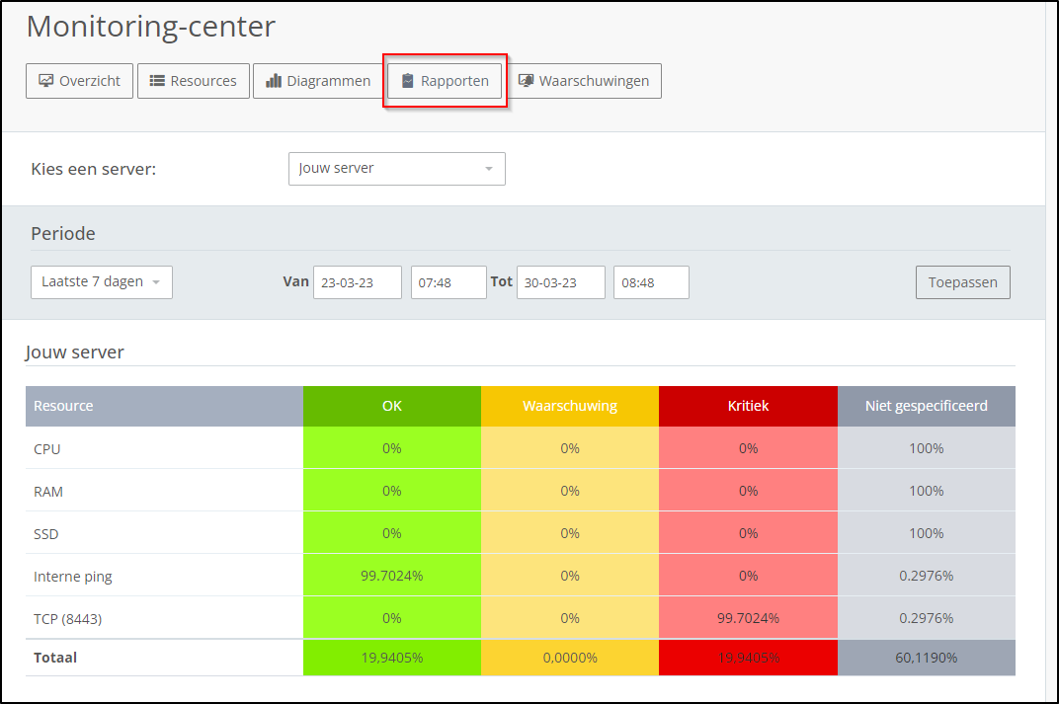Click the Waarschuwingen alert icon
The image size is (1059, 704).
(526, 80)
